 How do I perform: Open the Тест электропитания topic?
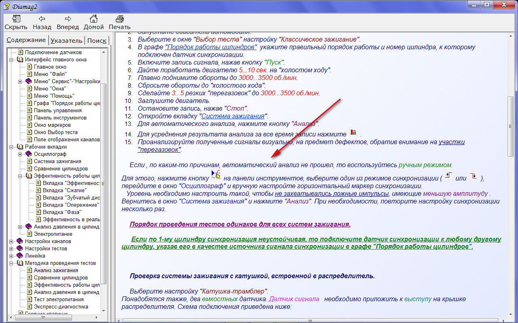click(59, 300)
